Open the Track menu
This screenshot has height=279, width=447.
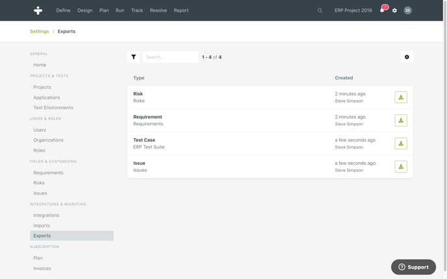tap(137, 10)
